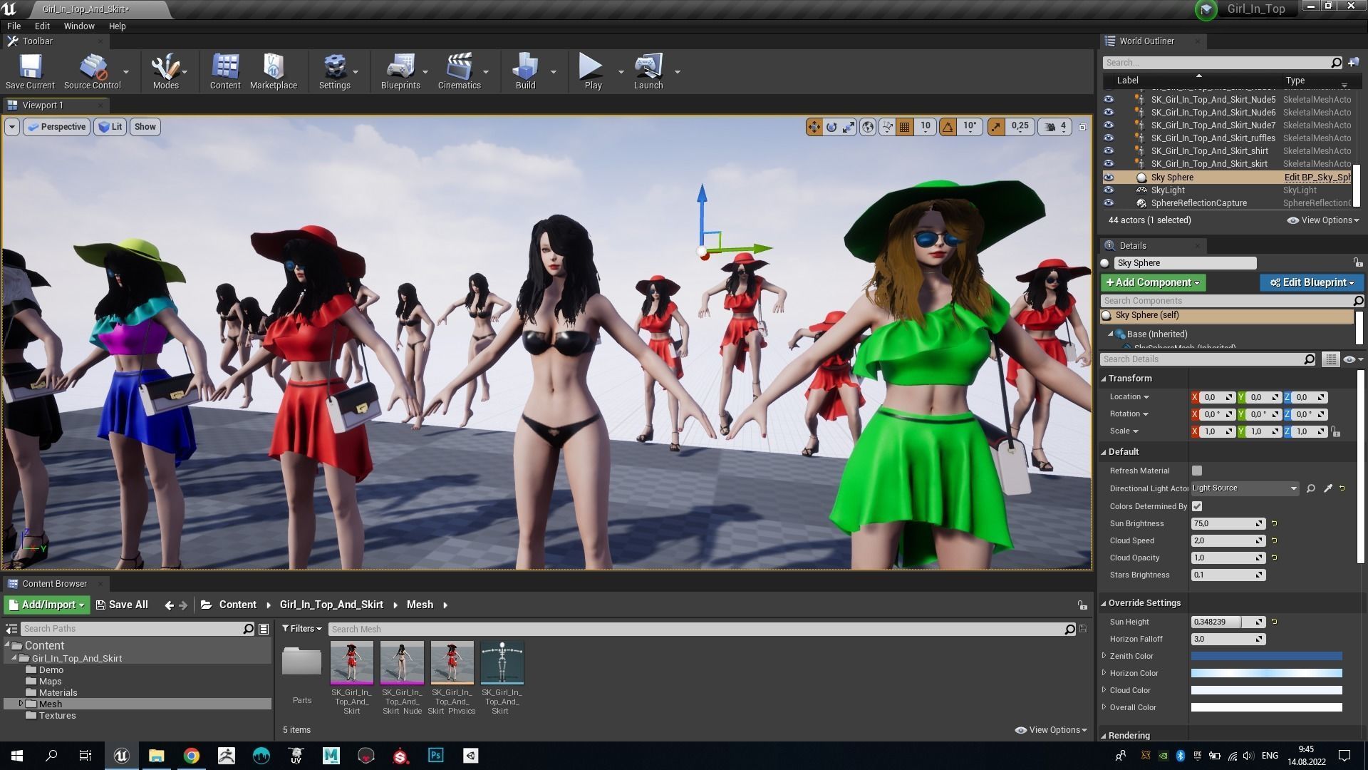Open the Filters dropdown in Content Browser
1368x770 pixels.
pyautogui.click(x=301, y=629)
